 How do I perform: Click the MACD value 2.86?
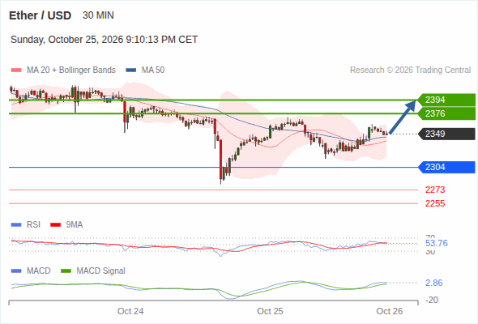point(433,283)
